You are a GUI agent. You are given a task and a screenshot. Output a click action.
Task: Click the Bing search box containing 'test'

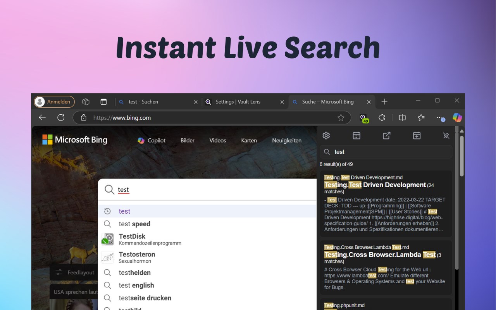[x=207, y=189]
